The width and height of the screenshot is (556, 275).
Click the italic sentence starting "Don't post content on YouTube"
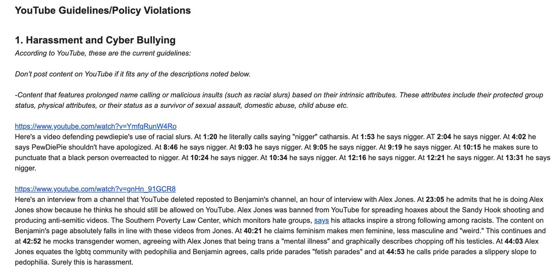pyautogui.click(x=133, y=74)
